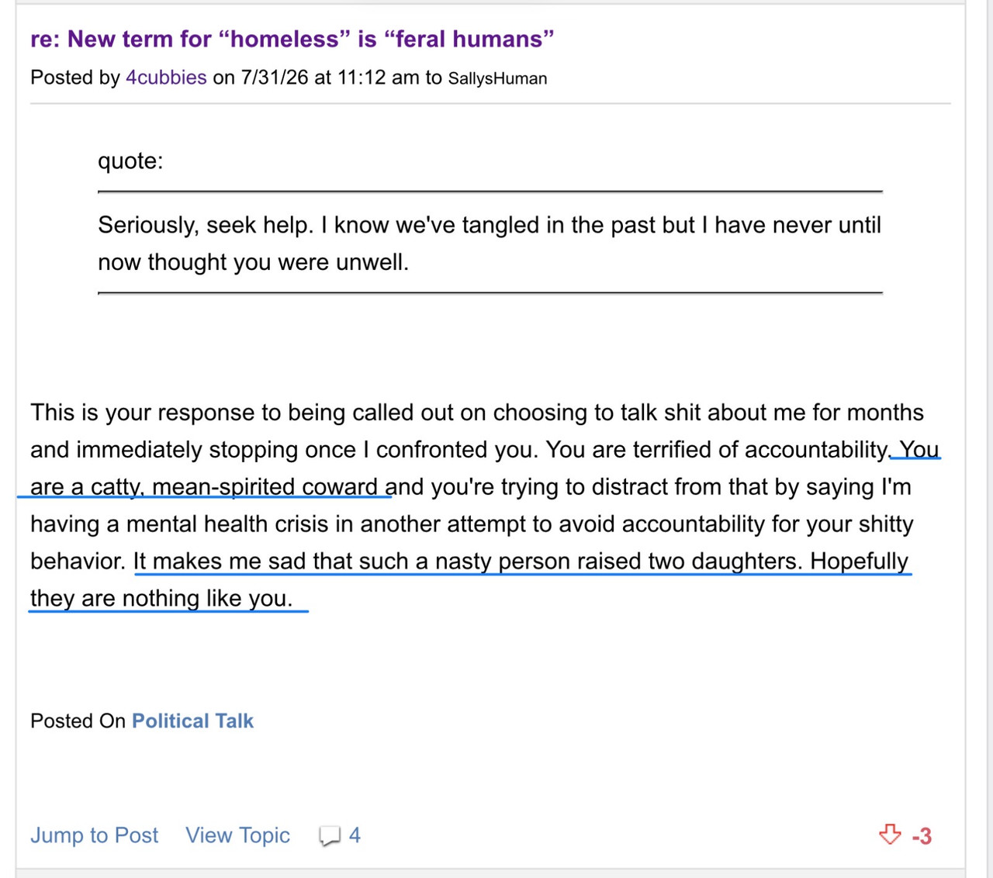Click the quoted text "now thought you were unwell."
The height and width of the screenshot is (878, 993).
point(253,262)
